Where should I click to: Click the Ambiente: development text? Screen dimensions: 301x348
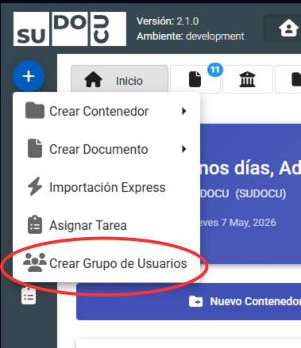(191, 36)
